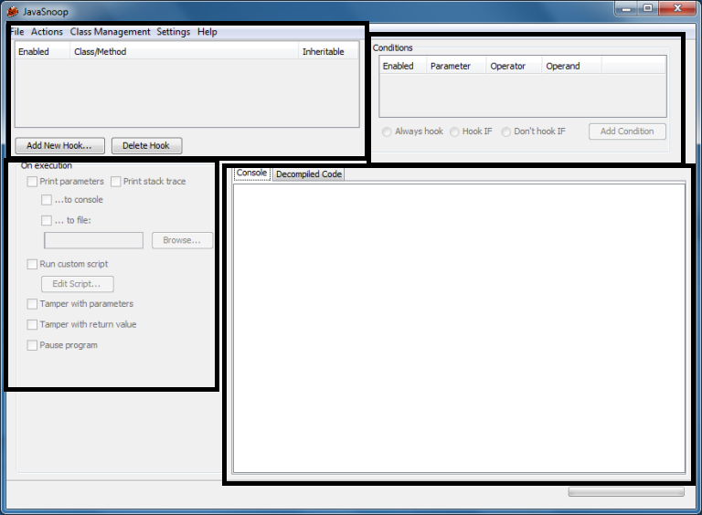
Task: Enable the Print parameters checkbox
Action: [33, 182]
